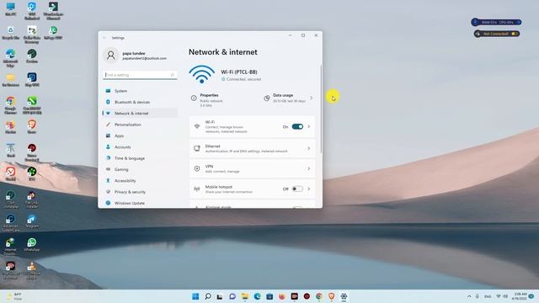Open Brave browser from the taskbar
Image resolution: width=539 pixels, height=303 pixels.
tap(331, 296)
